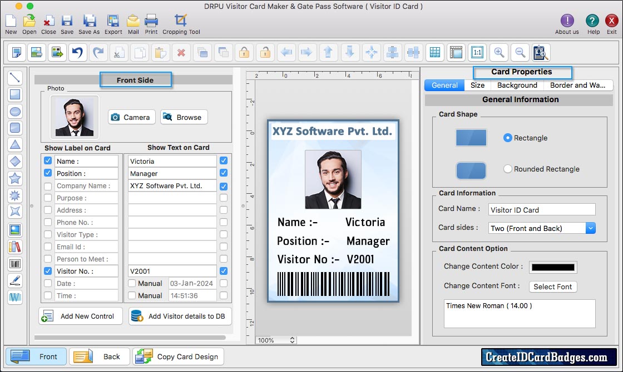Click Copy Card Design button
The image size is (623, 372).
tap(179, 356)
